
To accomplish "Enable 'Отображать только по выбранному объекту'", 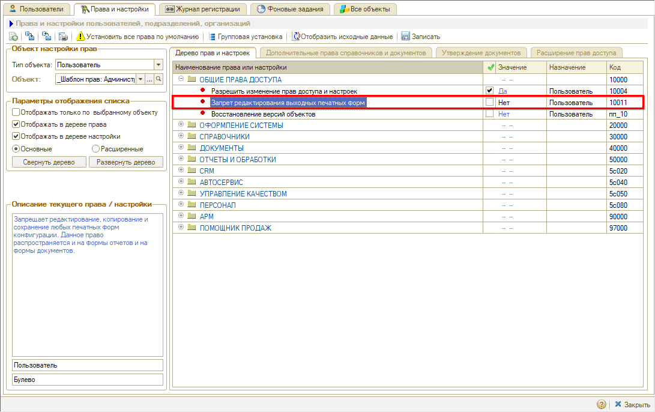I will click(x=16, y=112).
